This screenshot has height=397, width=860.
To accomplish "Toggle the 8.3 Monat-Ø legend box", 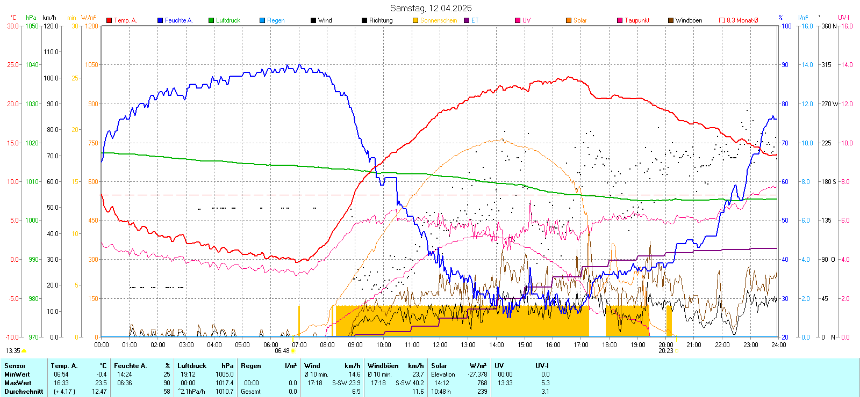I will pyautogui.click(x=722, y=20).
